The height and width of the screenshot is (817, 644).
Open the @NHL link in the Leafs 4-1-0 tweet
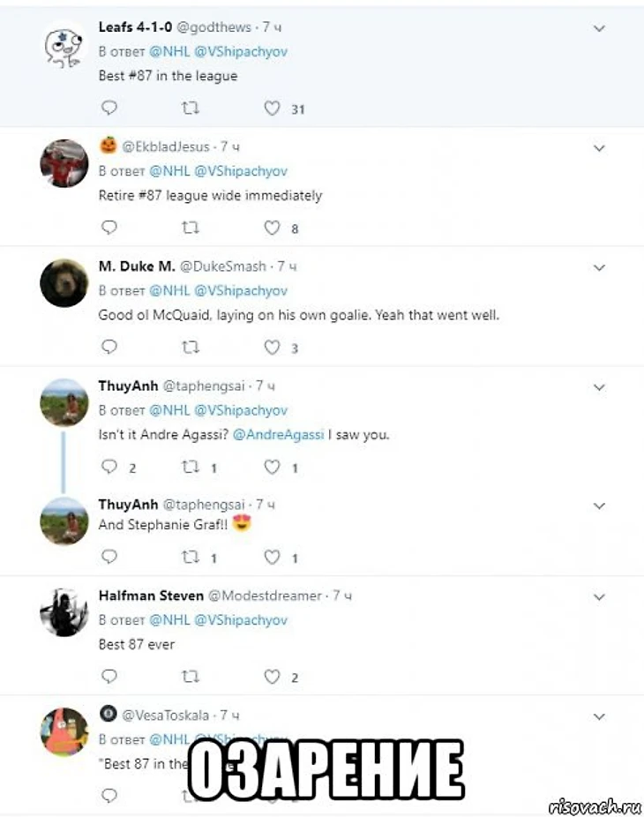click(x=168, y=51)
